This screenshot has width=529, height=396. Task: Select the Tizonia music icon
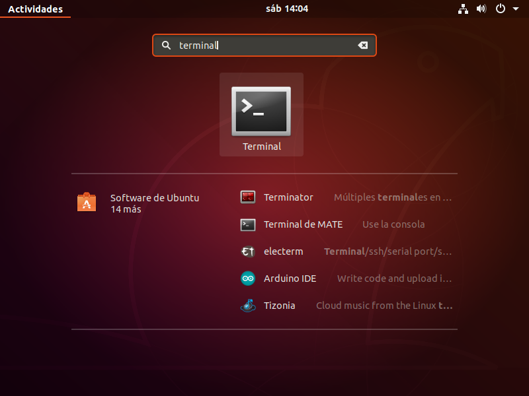coord(248,306)
